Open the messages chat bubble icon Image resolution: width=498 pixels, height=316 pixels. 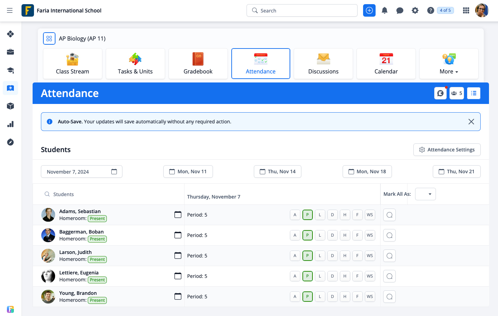click(x=400, y=10)
